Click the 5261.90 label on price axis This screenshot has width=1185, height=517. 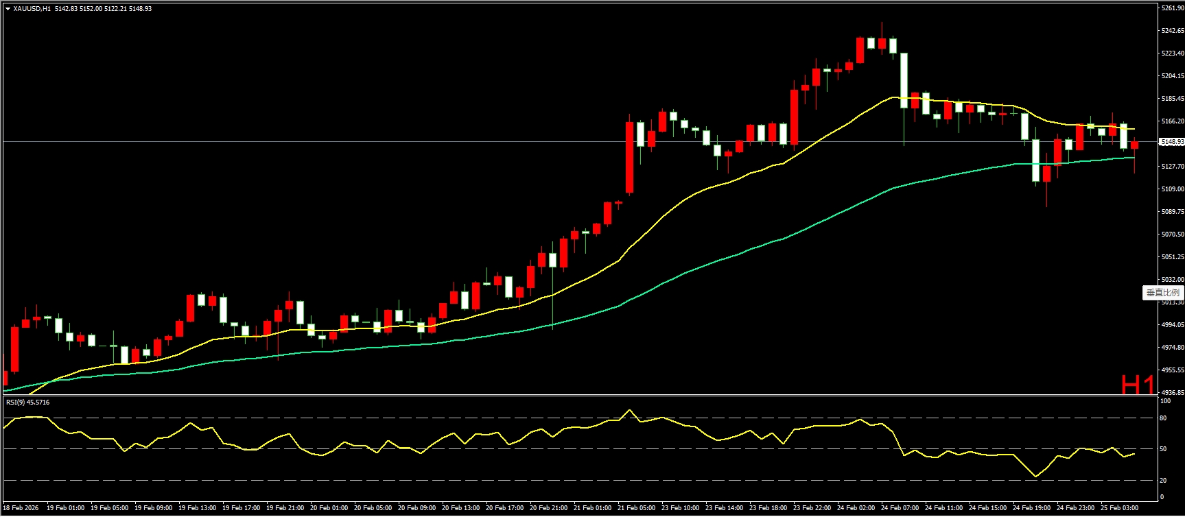click(1172, 8)
